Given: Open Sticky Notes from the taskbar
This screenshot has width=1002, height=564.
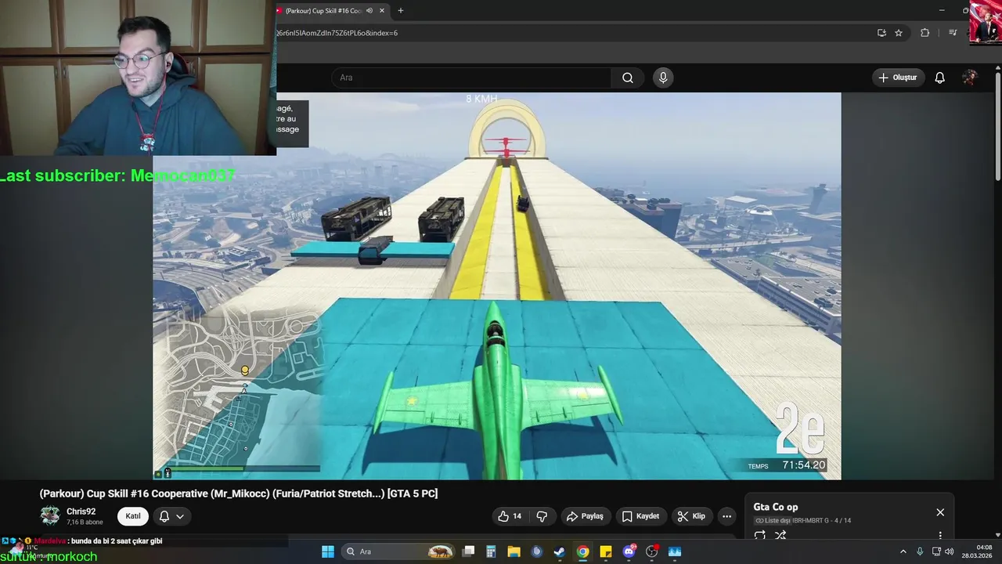Looking at the screenshot, I should click(x=606, y=551).
